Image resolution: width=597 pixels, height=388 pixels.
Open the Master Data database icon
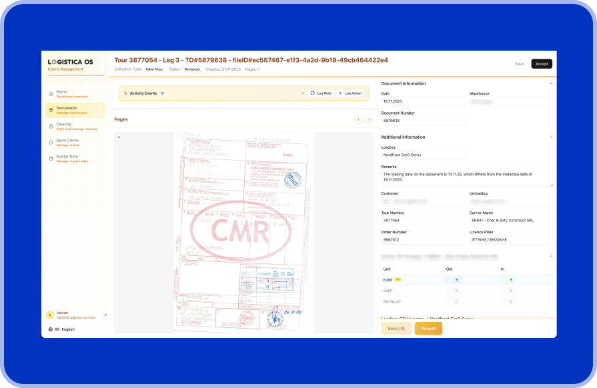(x=51, y=159)
